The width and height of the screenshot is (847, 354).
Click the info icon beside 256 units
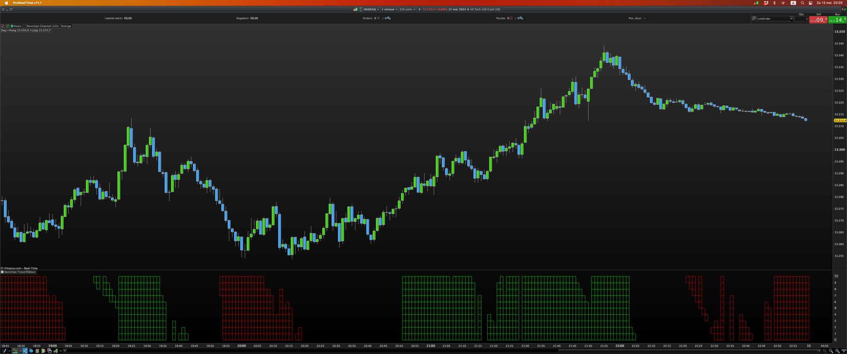pyautogui.click(x=419, y=9)
